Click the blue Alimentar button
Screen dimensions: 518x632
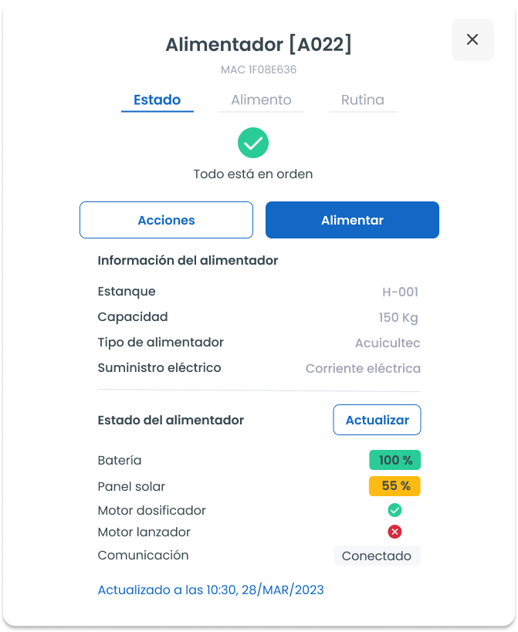pos(352,220)
